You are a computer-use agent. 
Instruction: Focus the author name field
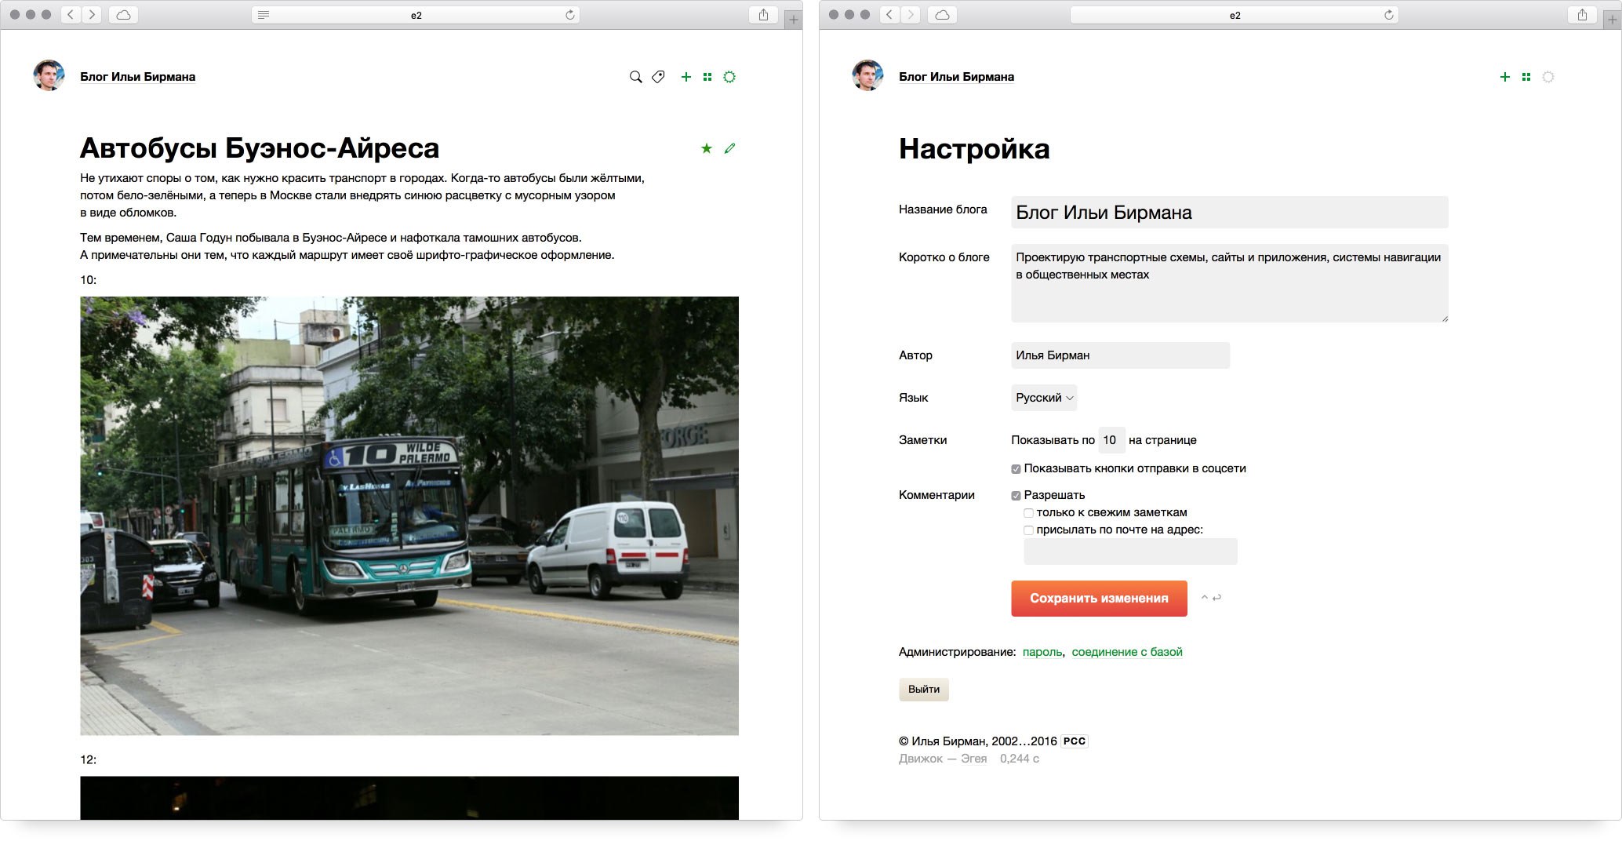tap(1120, 355)
